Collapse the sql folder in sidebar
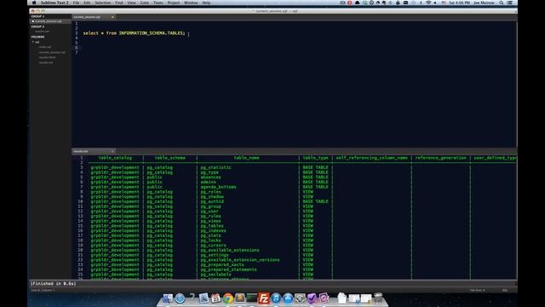 coord(33,42)
